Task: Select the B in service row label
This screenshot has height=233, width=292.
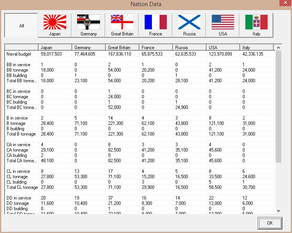Action: pos(17,118)
